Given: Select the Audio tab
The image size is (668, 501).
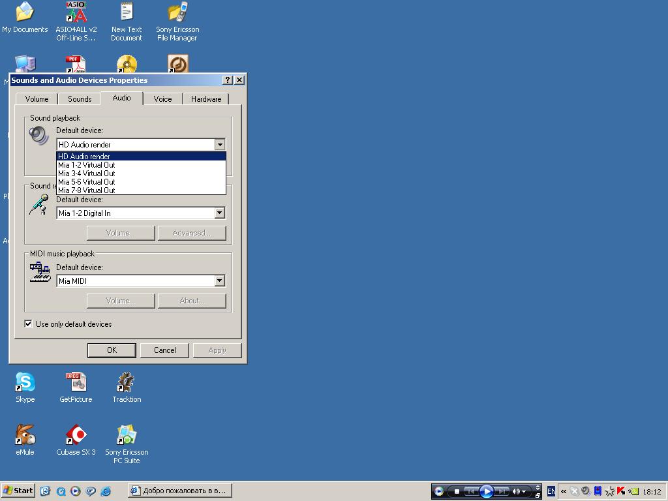Looking at the screenshot, I should (x=121, y=98).
